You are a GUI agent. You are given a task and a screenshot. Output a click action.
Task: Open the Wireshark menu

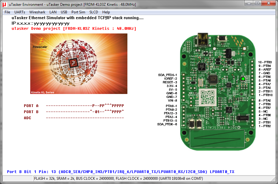point(37,12)
